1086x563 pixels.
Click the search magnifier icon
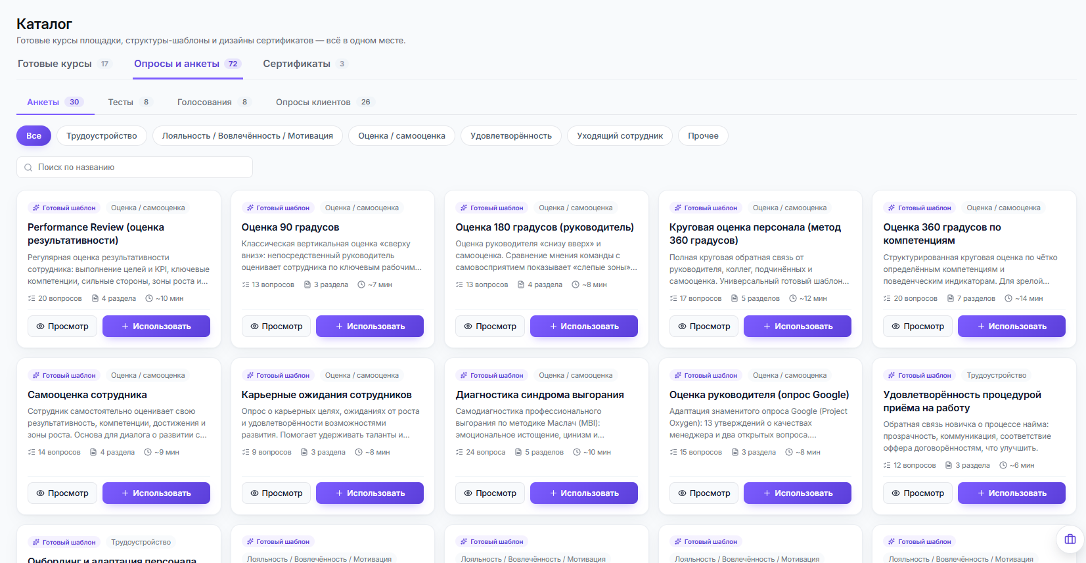(28, 168)
